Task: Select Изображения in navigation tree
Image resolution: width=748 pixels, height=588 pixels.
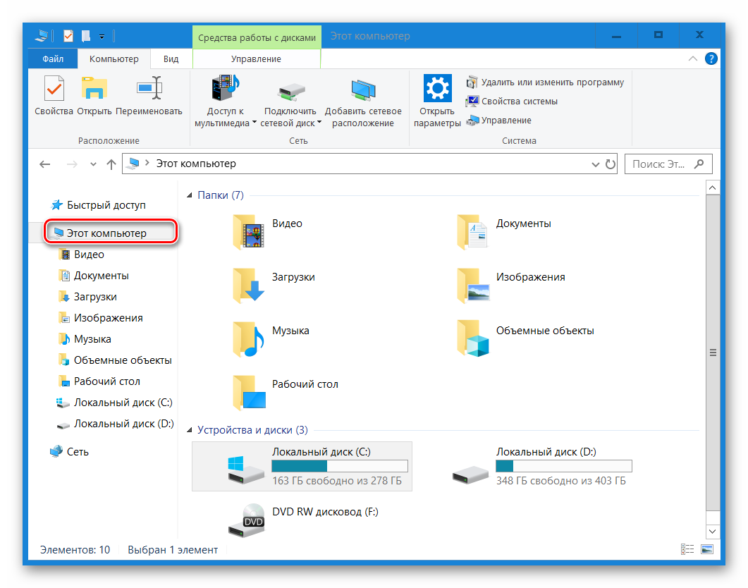Action: click(x=101, y=317)
